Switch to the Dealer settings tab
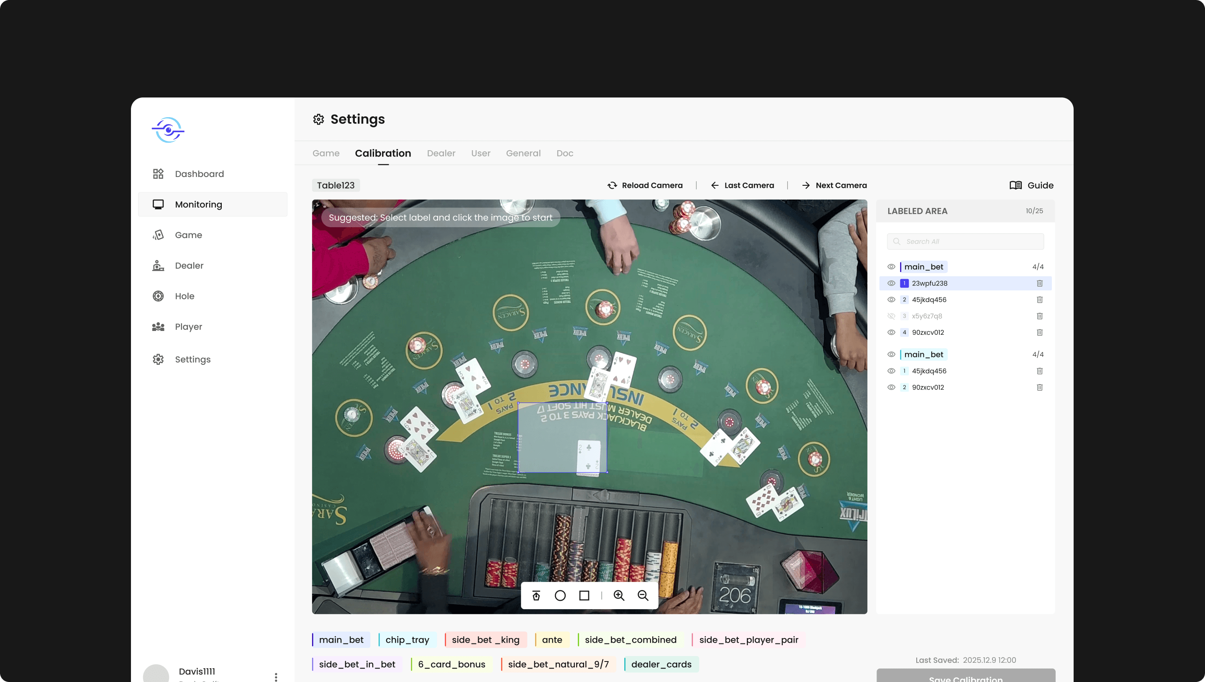Screen dimensions: 1205x682 pos(441,153)
